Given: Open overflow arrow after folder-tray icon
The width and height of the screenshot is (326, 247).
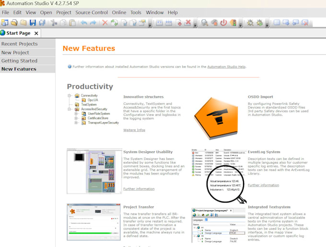Looking at the screenshot, I should [150, 25].
